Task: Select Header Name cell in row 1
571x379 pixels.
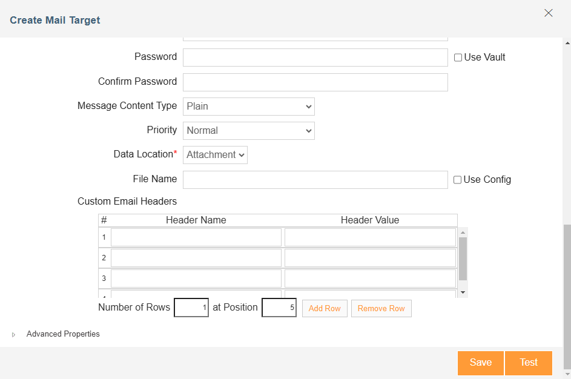Action: tap(196, 237)
